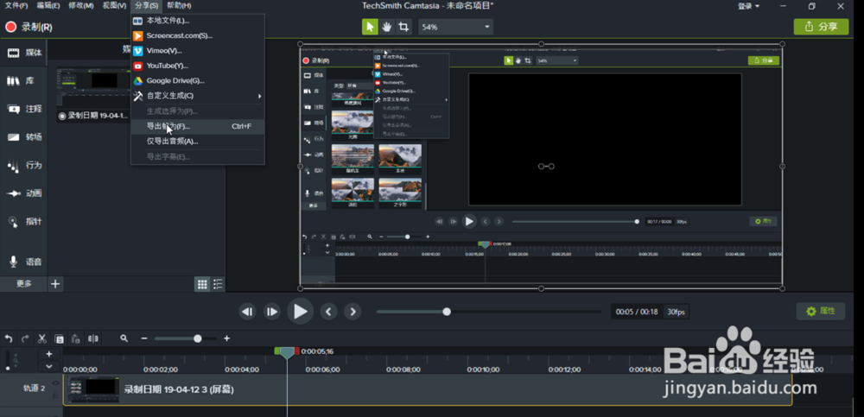Viewport: 864px width, 417px height.
Task: Click the 00:05 / 00:18 time display
Action: pos(637,312)
